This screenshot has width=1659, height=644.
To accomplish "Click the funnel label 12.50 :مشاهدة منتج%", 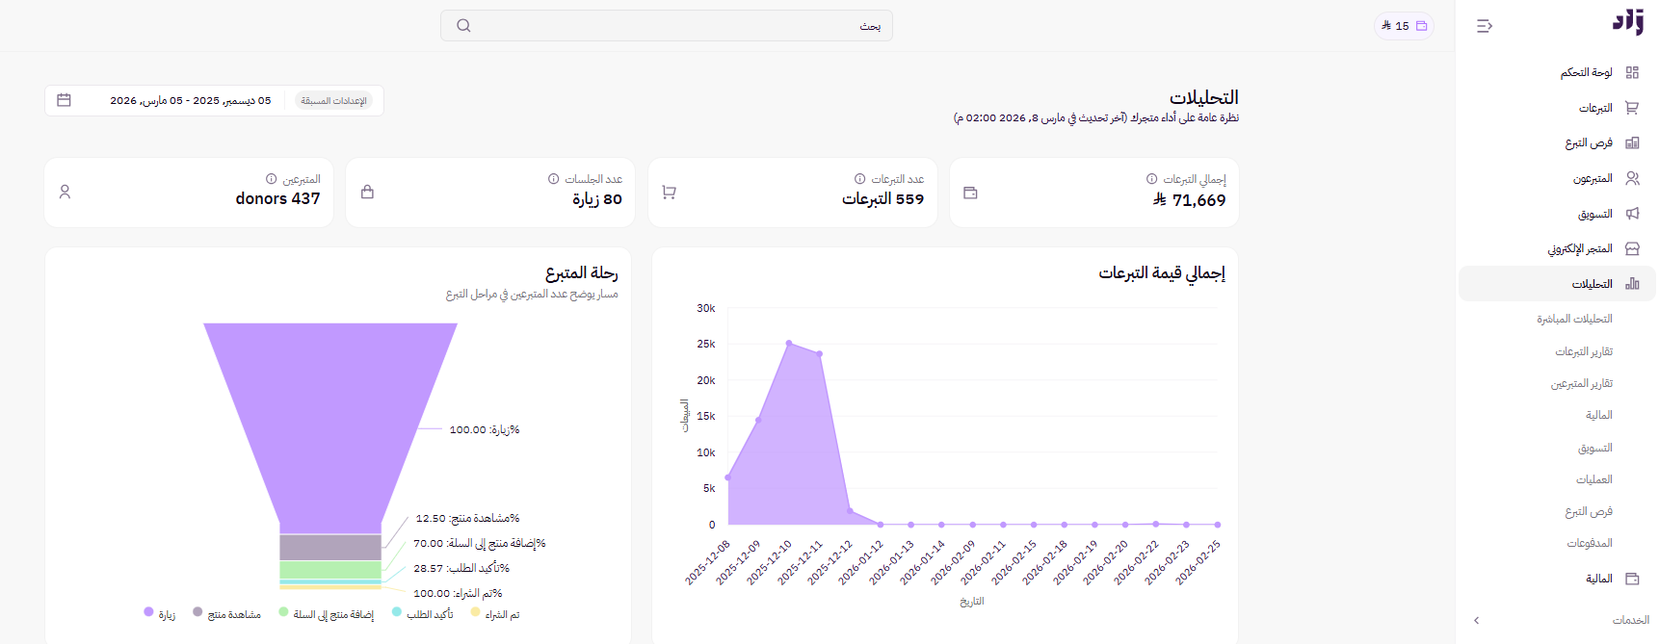I will (467, 518).
